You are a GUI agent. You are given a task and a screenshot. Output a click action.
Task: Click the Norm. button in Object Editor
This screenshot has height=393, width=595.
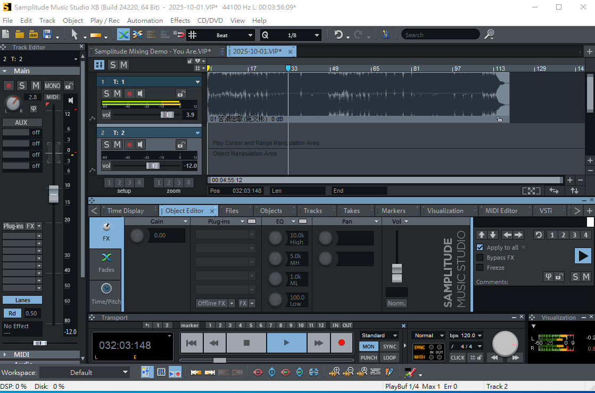396,303
